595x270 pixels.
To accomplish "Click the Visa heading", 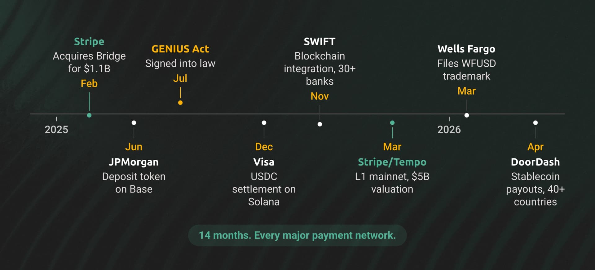I will coord(264,162).
